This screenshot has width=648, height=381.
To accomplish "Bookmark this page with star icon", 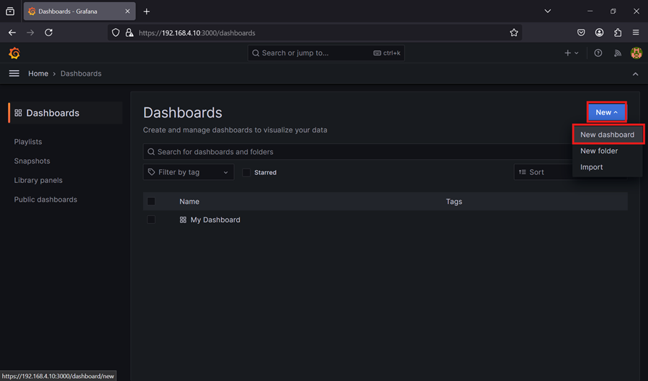I will (513, 32).
